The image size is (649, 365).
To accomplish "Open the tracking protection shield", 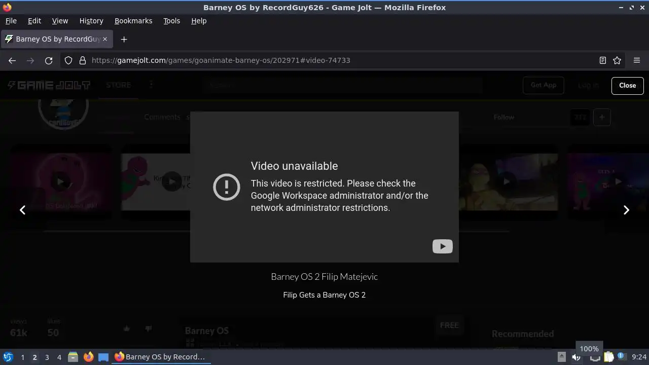I will pos(68,60).
